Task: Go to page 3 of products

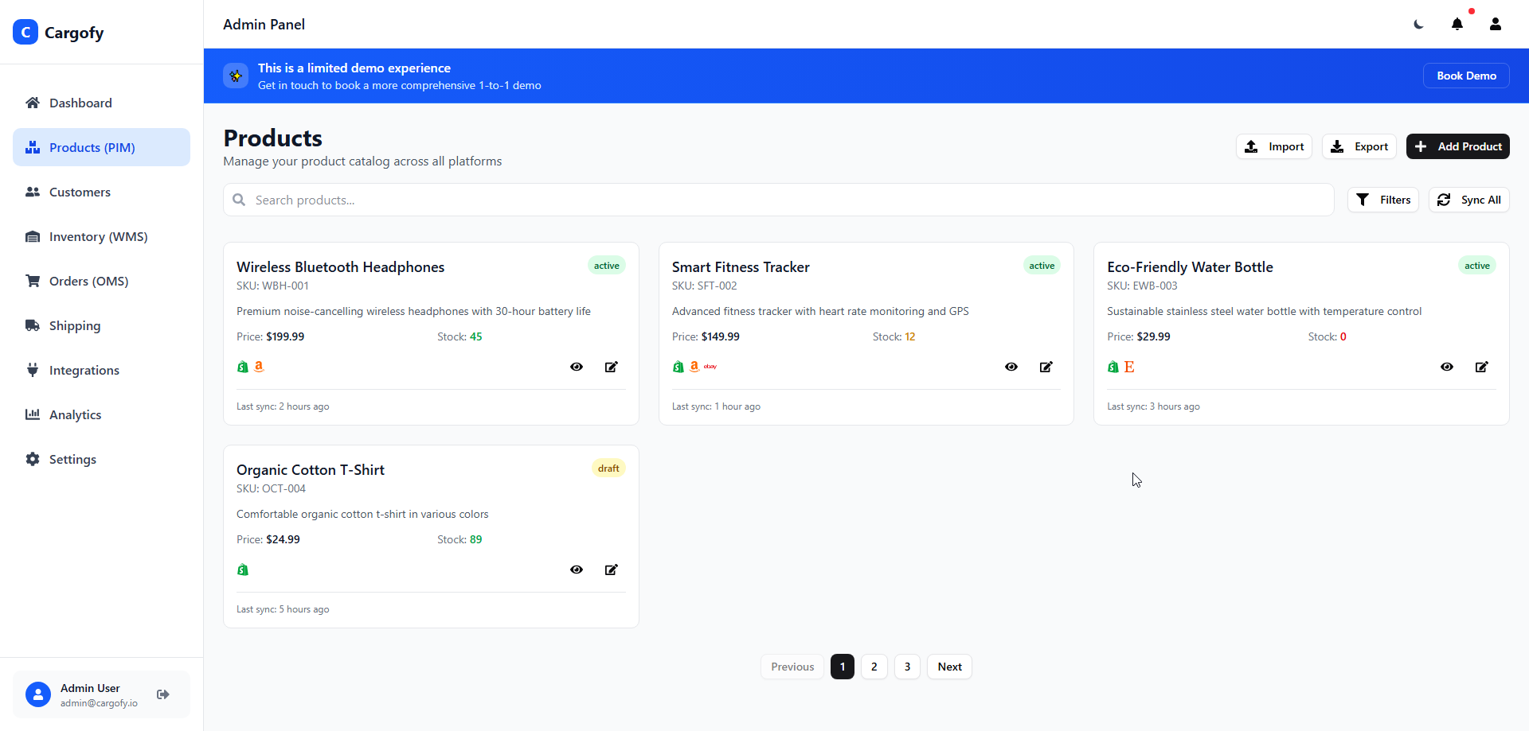Action: 906,667
